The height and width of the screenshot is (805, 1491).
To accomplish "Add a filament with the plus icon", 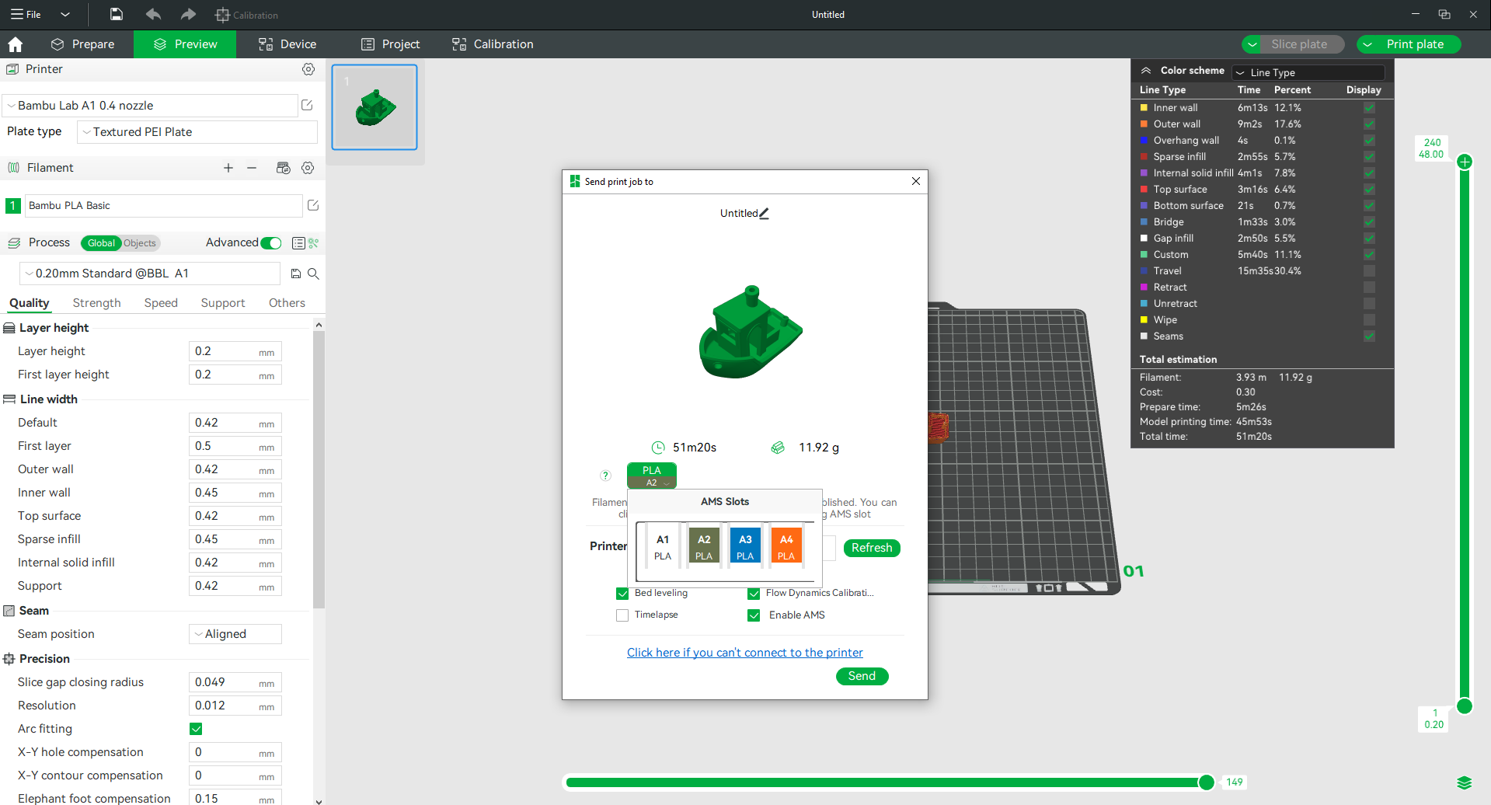I will click(x=228, y=168).
